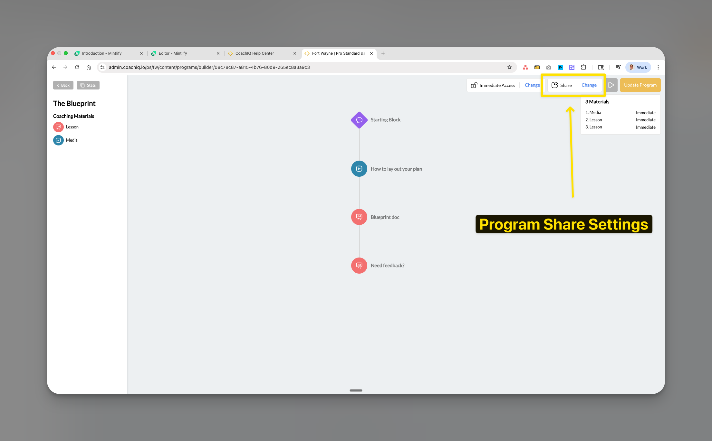This screenshot has width=712, height=441.
Task: Toggle the bookmark star in the address bar
Action: tap(509, 67)
